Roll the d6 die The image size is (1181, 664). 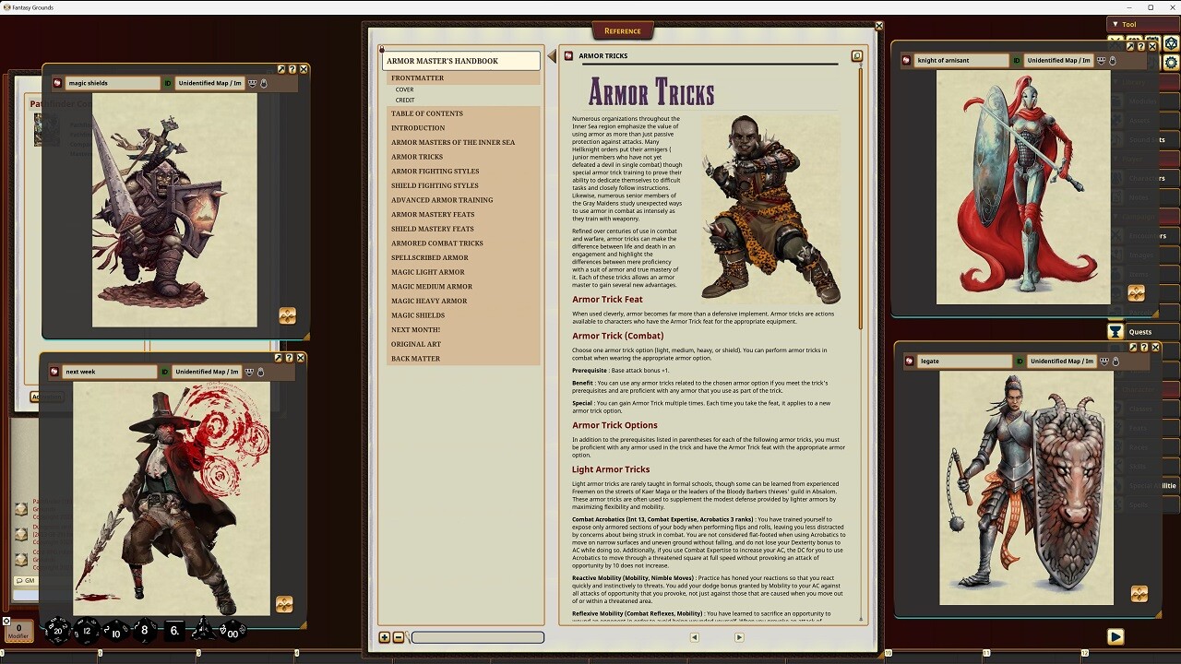(x=174, y=632)
